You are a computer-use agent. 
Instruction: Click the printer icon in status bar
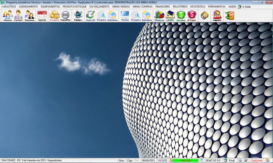[x=240, y=160]
